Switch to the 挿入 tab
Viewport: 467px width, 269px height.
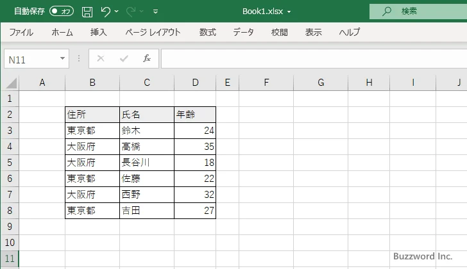coord(99,32)
